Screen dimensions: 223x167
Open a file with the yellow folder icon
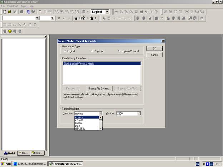click(x=10, y=12)
